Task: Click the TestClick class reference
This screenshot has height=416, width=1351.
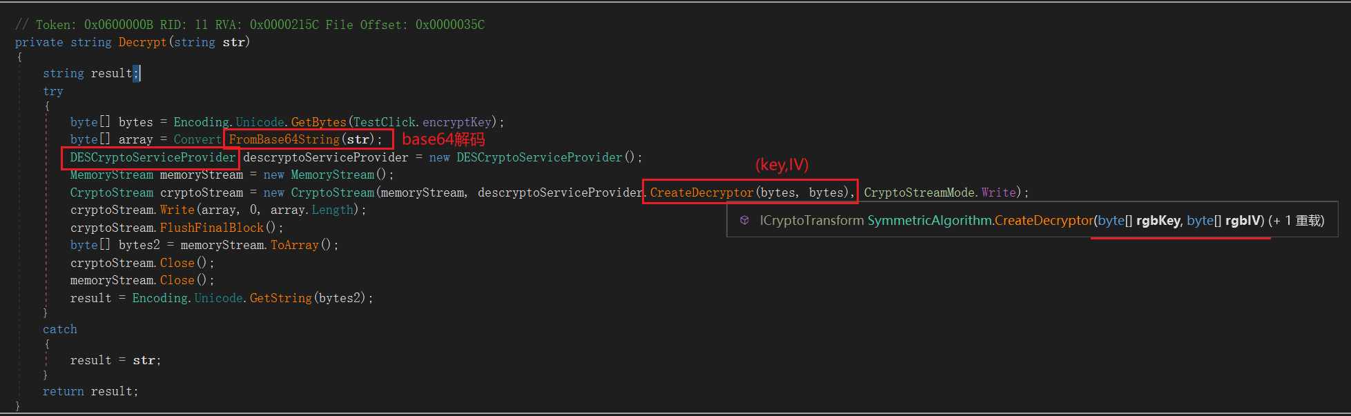Action: tap(385, 122)
